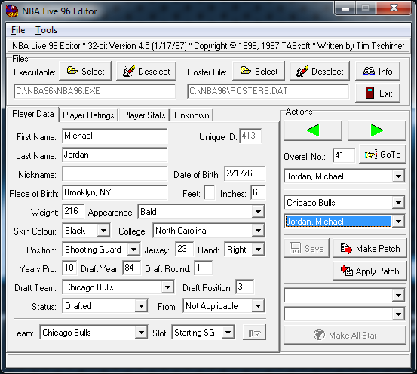417x374 pixels.
Task: Open the Info book button
Action: (378, 72)
